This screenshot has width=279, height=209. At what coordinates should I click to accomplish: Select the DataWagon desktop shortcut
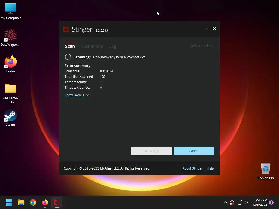coord(11,38)
